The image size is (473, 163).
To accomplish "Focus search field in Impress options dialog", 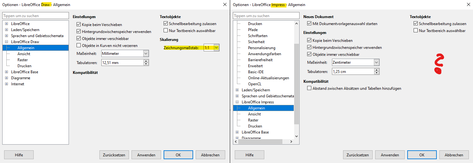I will tap(266, 16).
